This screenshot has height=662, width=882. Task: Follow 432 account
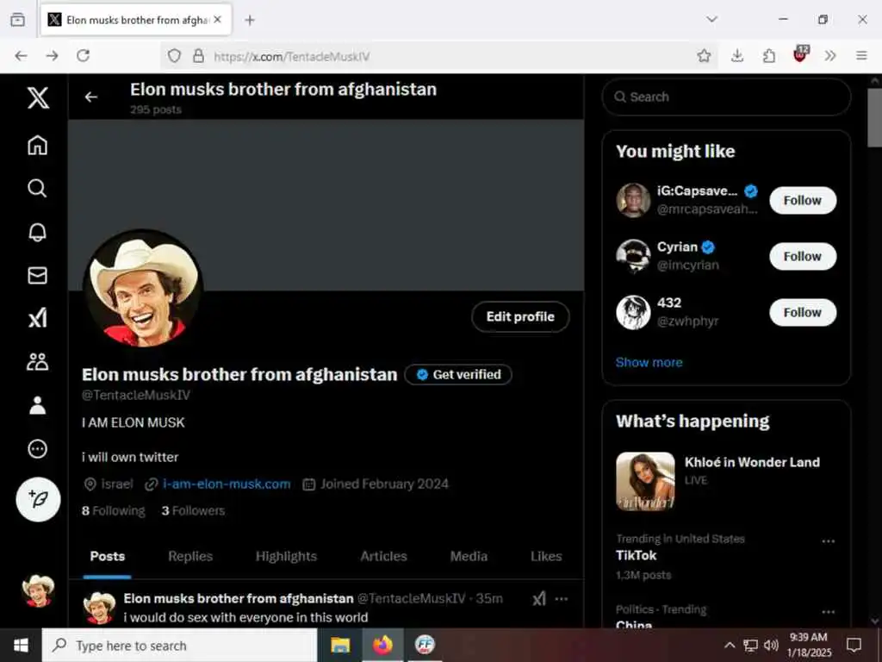click(803, 312)
